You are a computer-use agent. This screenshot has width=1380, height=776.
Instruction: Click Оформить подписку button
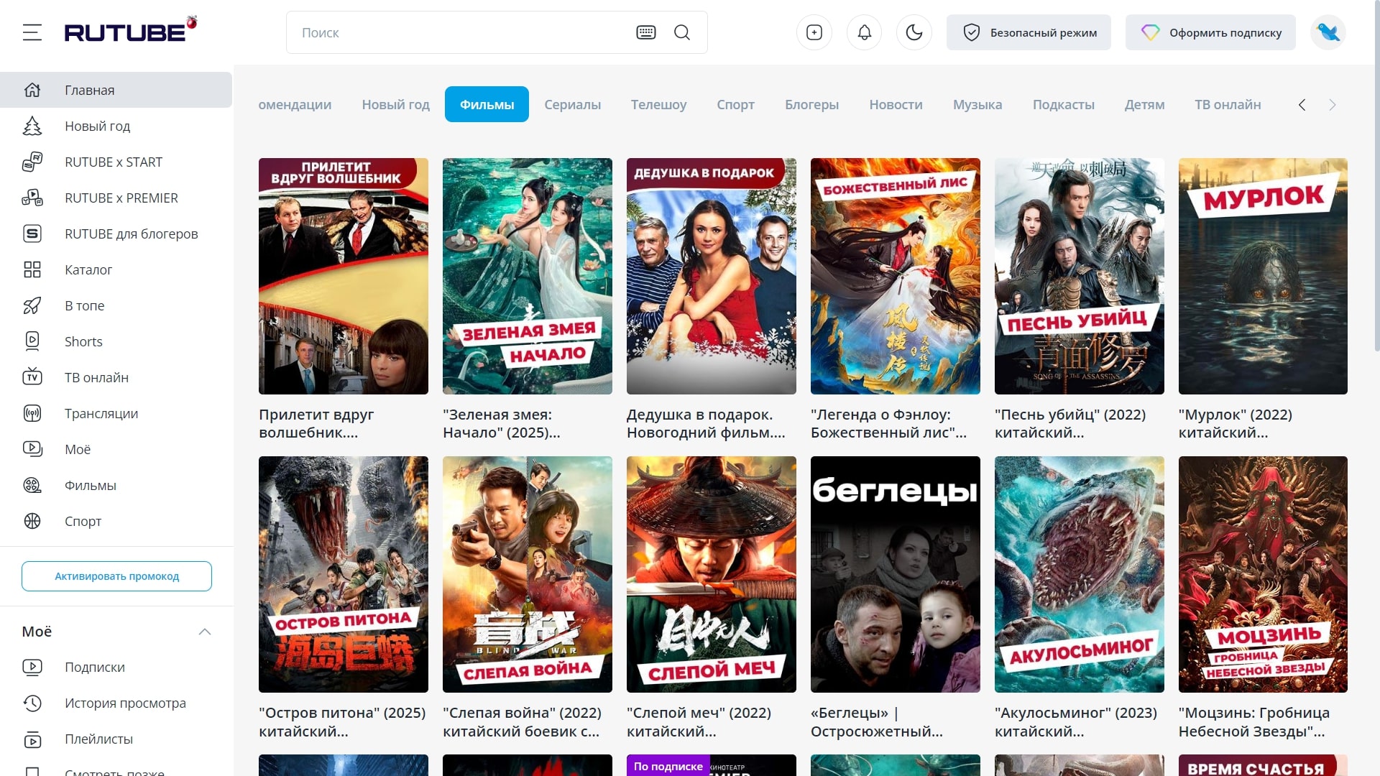coord(1210,32)
